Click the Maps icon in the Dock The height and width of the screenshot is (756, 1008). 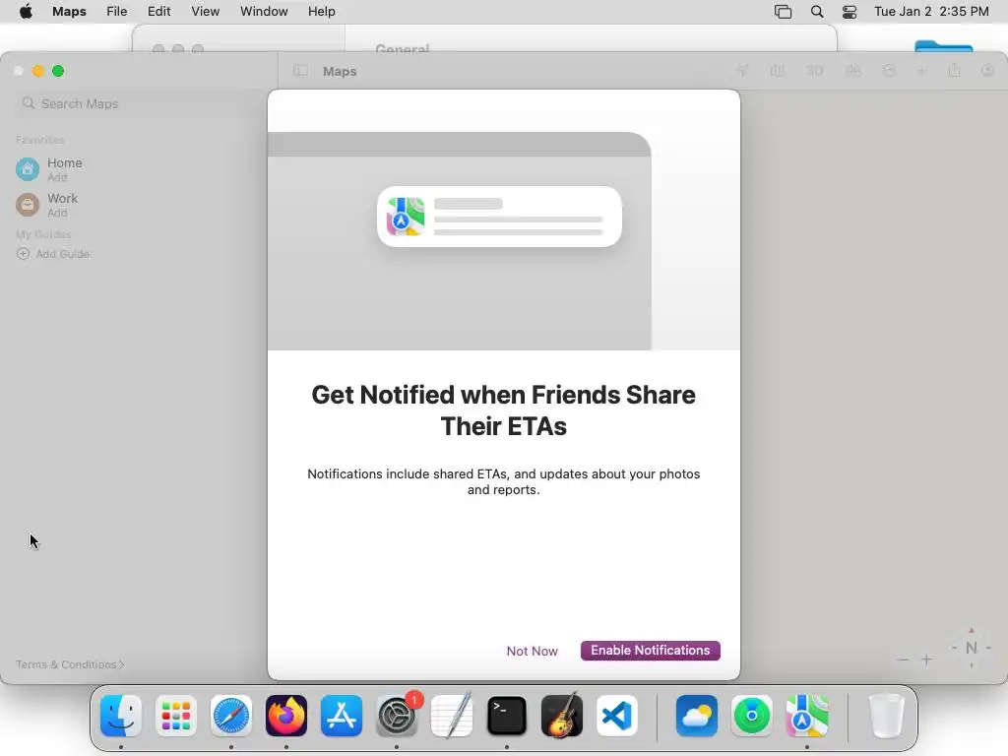point(807,716)
